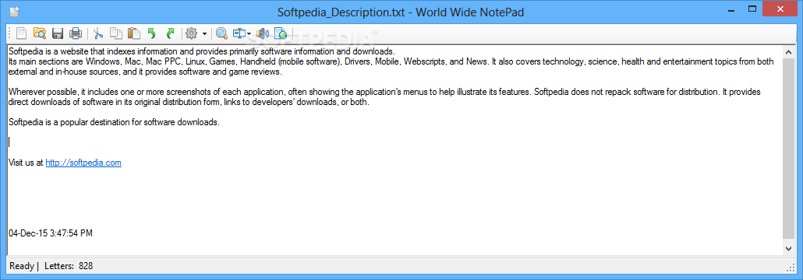
Task: Copy selection using the copy icon
Action: point(116,33)
